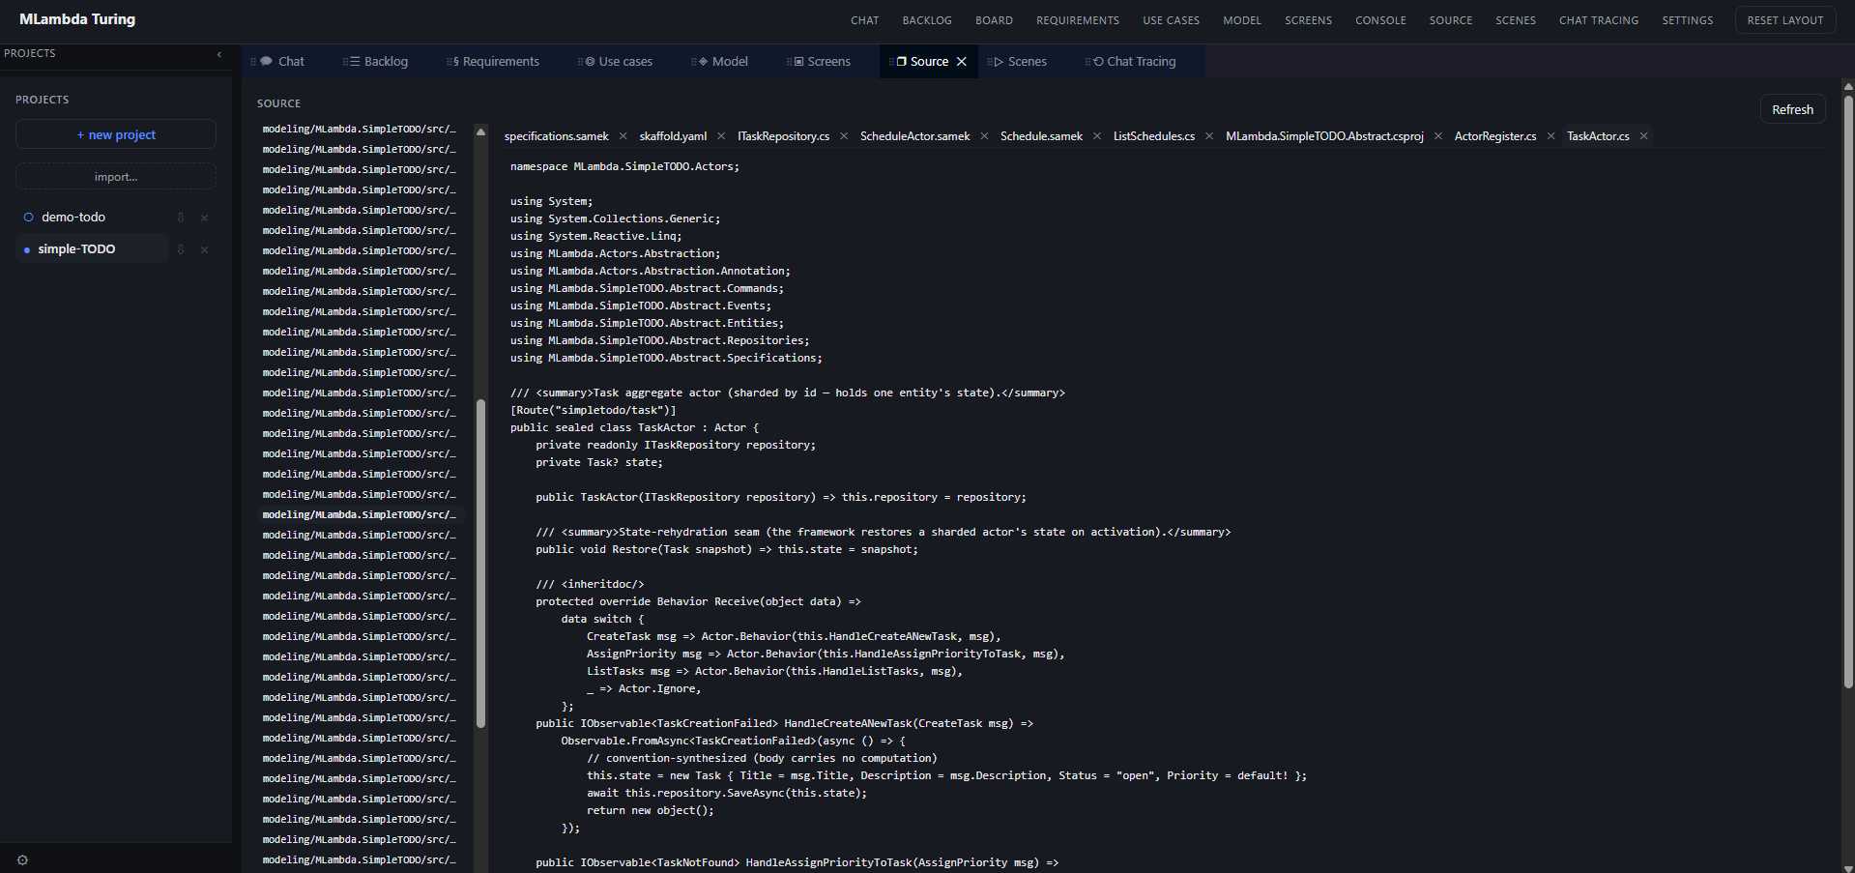Switch to the ITaskRepository.cs file tab
This screenshot has height=873, width=1855.
(x=784, y=136)
